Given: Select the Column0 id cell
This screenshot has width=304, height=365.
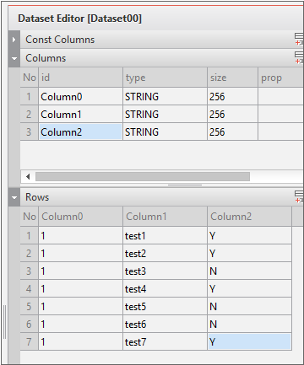Looking at the screenshot, I should (x=80, y=97).
